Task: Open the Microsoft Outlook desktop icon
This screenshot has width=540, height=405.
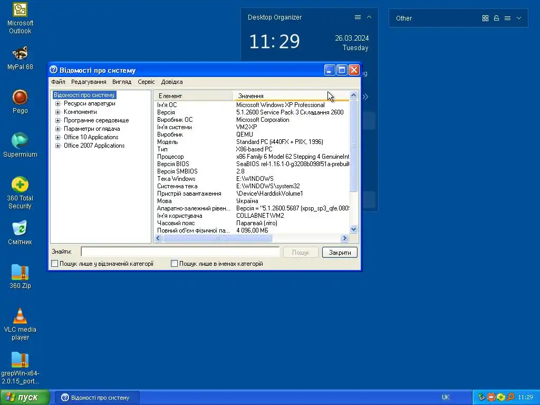Action: coord(20,18)
